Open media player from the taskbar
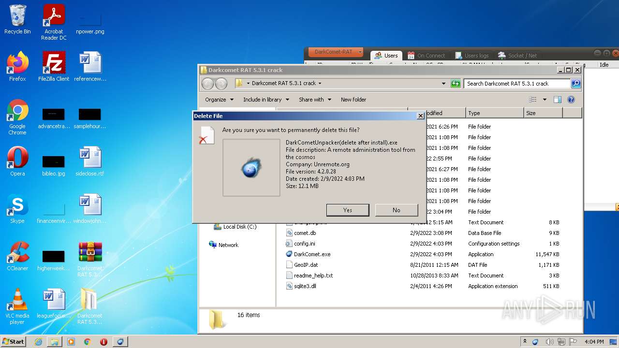The height and width of the screenshot is (348, 619). point(71,342)
